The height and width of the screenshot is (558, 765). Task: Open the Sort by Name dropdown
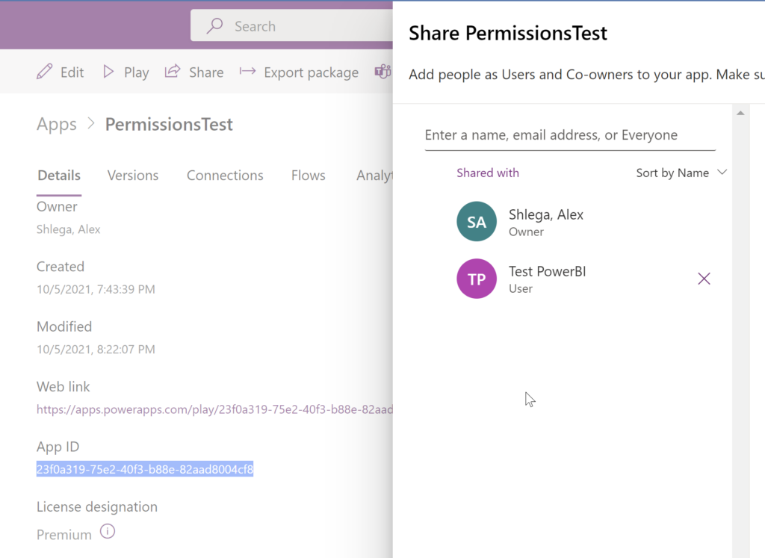point(681,173)
